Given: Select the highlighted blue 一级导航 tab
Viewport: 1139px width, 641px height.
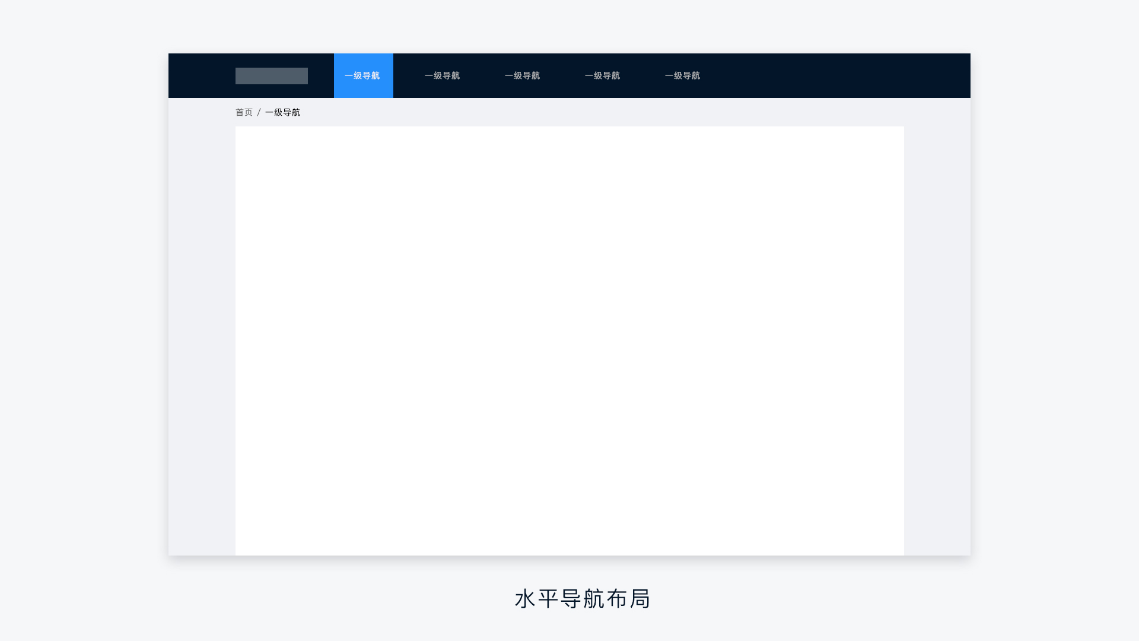Looking at the screenshot, I should (x=363, y=76).
